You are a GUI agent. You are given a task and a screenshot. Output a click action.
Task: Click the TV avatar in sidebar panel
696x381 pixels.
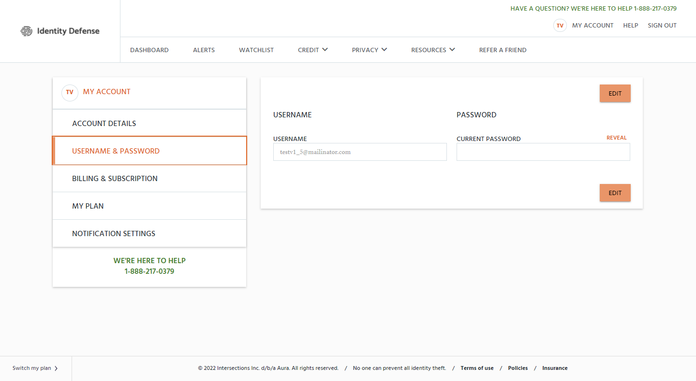(70, 92)
